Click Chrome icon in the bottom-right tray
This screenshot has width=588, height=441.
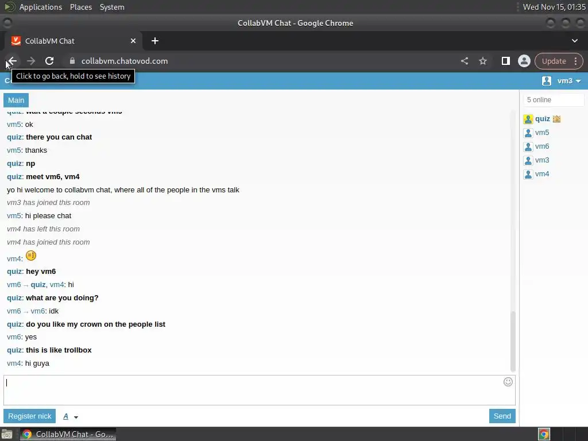click(x=544, y=434)
